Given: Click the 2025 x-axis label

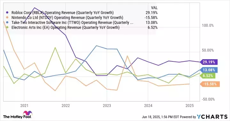Looking at the screenshot, I should 189,106.
